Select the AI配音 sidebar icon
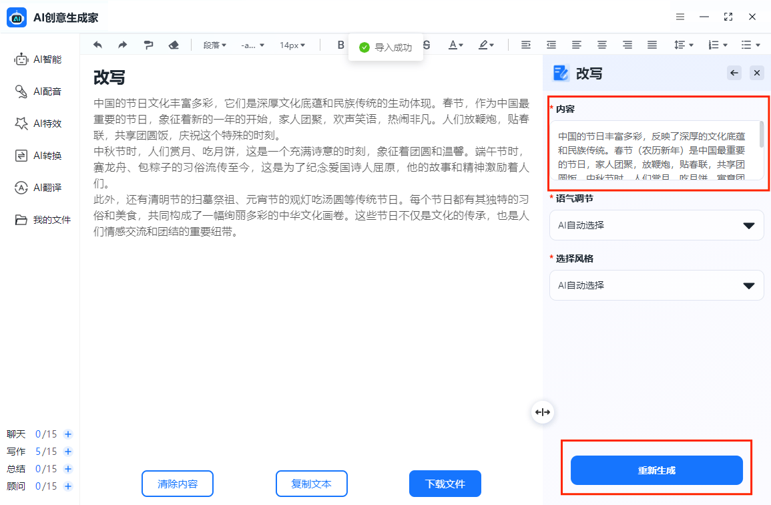Image resolution: width=771 pixels, height=505 pixels. [40, 91]
